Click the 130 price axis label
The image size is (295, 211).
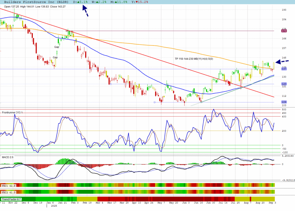coord(284,77)
